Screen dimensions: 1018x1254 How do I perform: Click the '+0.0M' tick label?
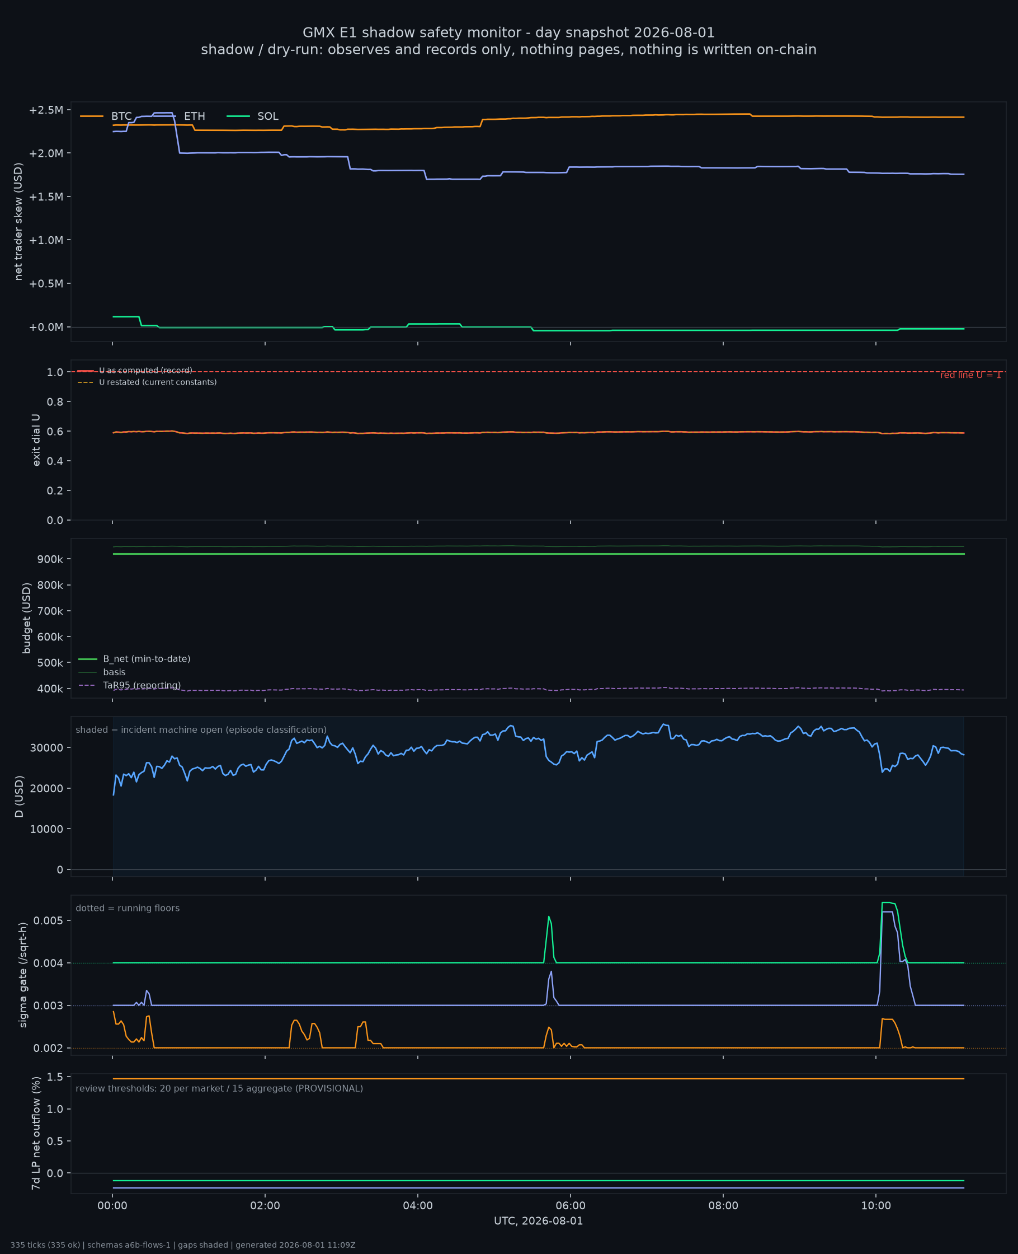click(x=46, y=327)
